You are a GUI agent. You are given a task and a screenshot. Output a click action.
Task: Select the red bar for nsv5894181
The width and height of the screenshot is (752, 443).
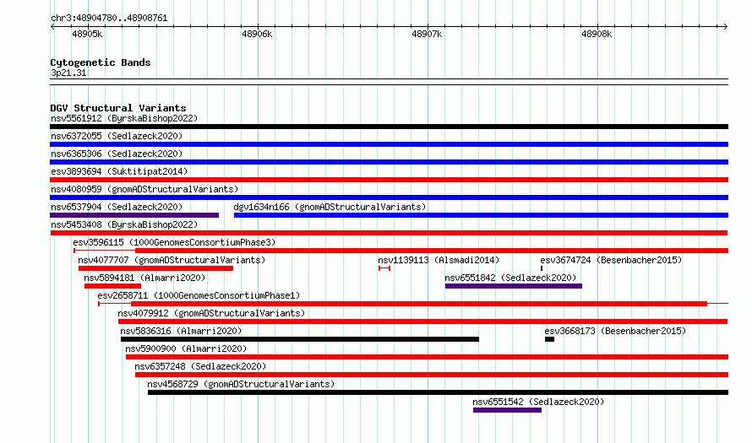coord(112,286)
